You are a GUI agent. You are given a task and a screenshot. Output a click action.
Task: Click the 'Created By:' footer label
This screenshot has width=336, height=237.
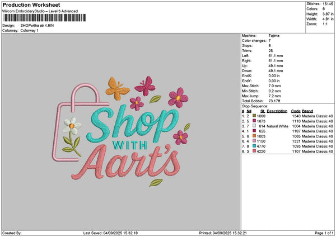pos(12,233)
